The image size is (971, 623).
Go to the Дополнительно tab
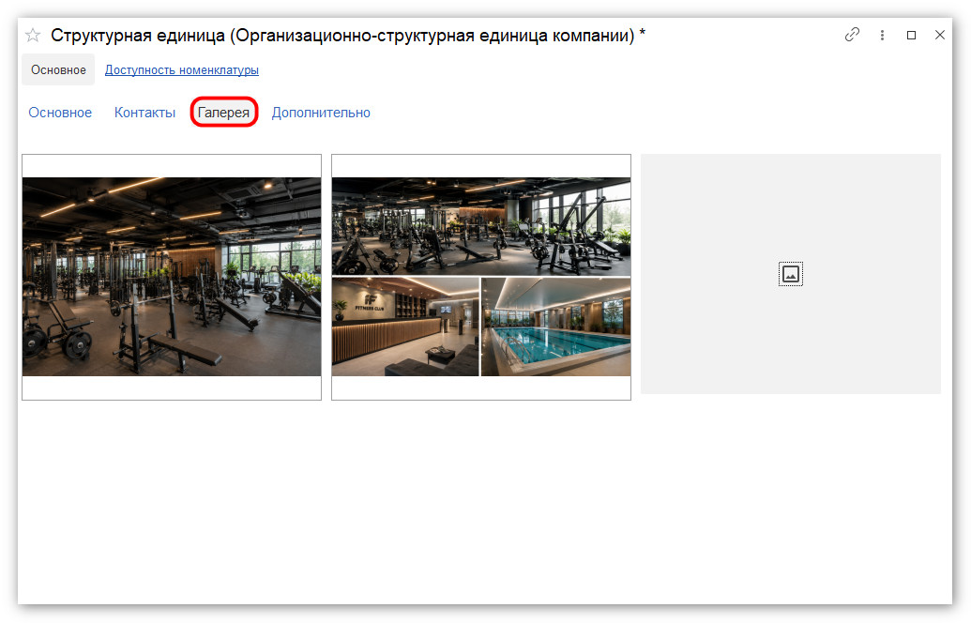coord(321,113)
